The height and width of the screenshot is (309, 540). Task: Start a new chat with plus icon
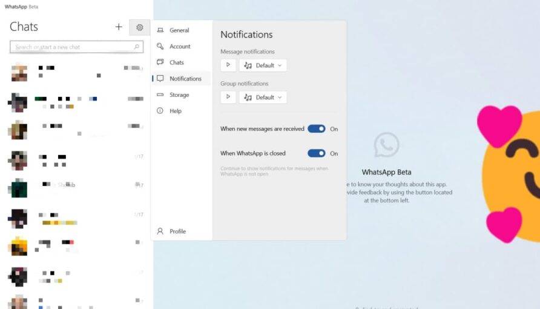(119, 27)
